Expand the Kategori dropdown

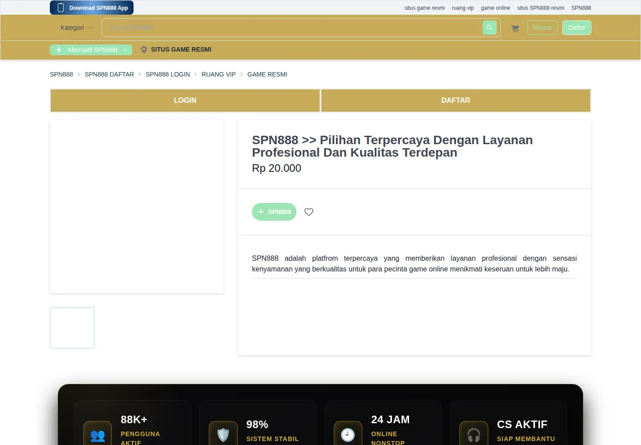click(77, 28)
